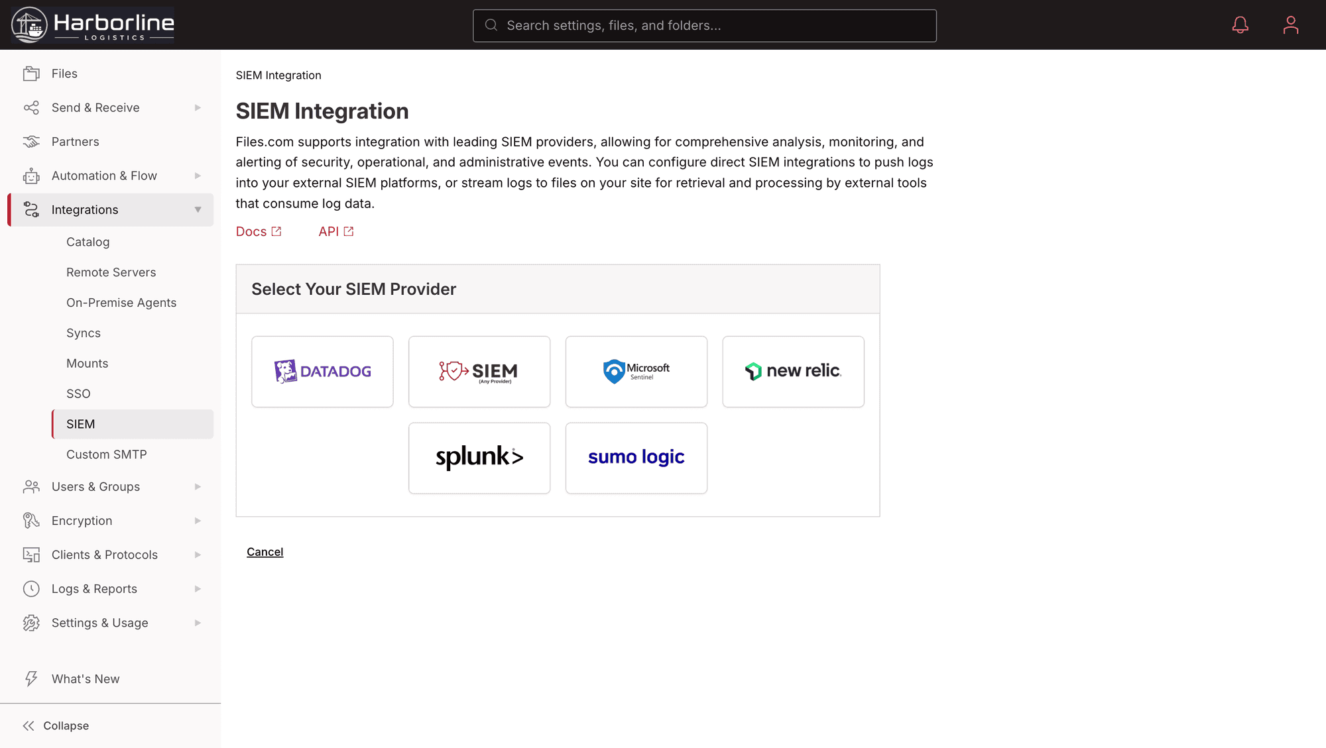Click the Files folder icon in sidebar

point(31,74)
